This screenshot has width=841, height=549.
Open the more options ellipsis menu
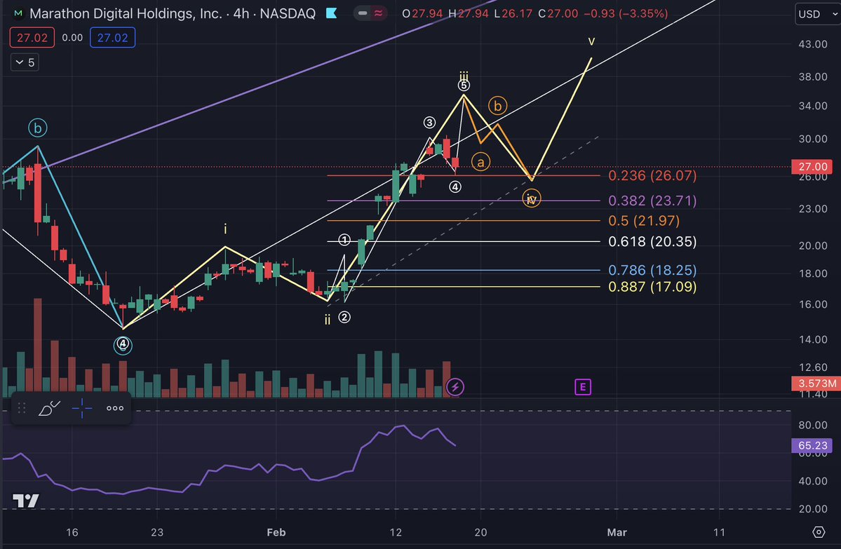(115, 409)
